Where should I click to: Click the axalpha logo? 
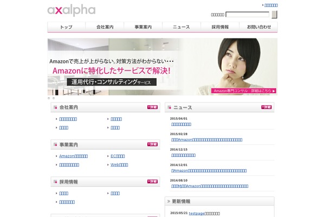(71, 10)
